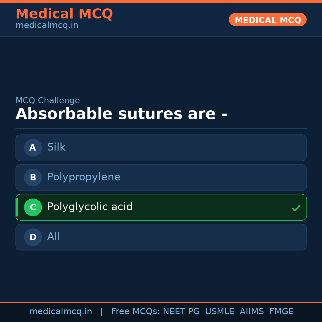Click the circular D badge icon

33,237
